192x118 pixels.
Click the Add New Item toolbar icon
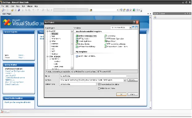(7, 10)
